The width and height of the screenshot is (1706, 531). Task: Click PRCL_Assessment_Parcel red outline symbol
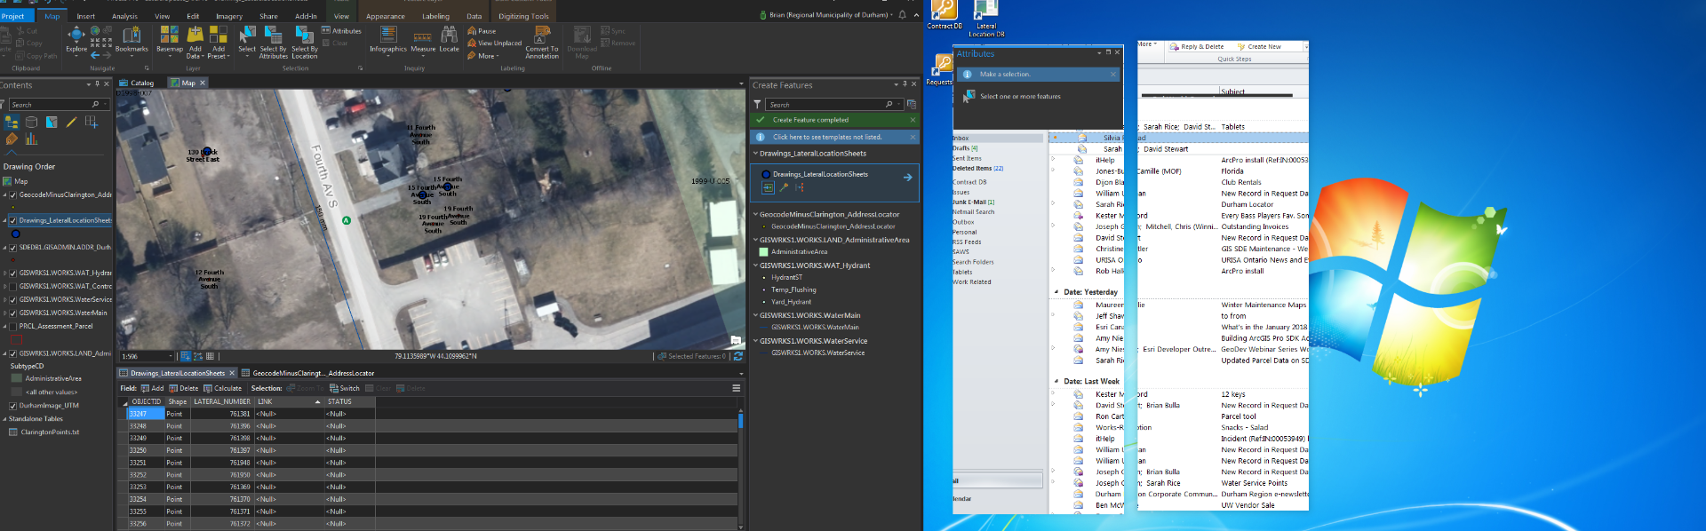(16, 339)
